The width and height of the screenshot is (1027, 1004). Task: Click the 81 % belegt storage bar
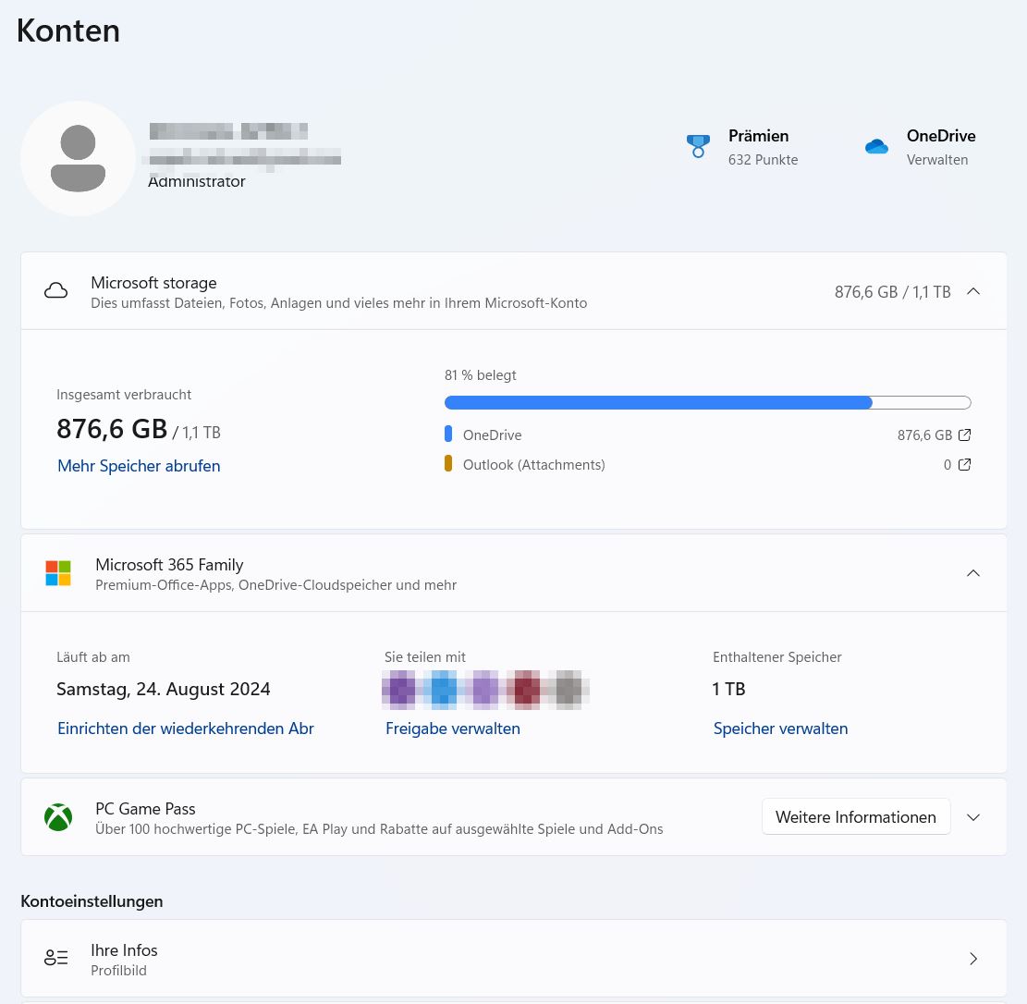pos(707,402)
